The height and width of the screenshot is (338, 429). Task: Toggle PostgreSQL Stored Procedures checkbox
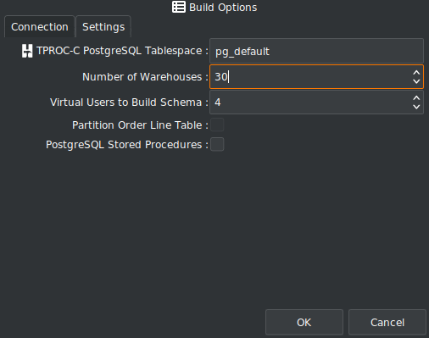point(217,144)
